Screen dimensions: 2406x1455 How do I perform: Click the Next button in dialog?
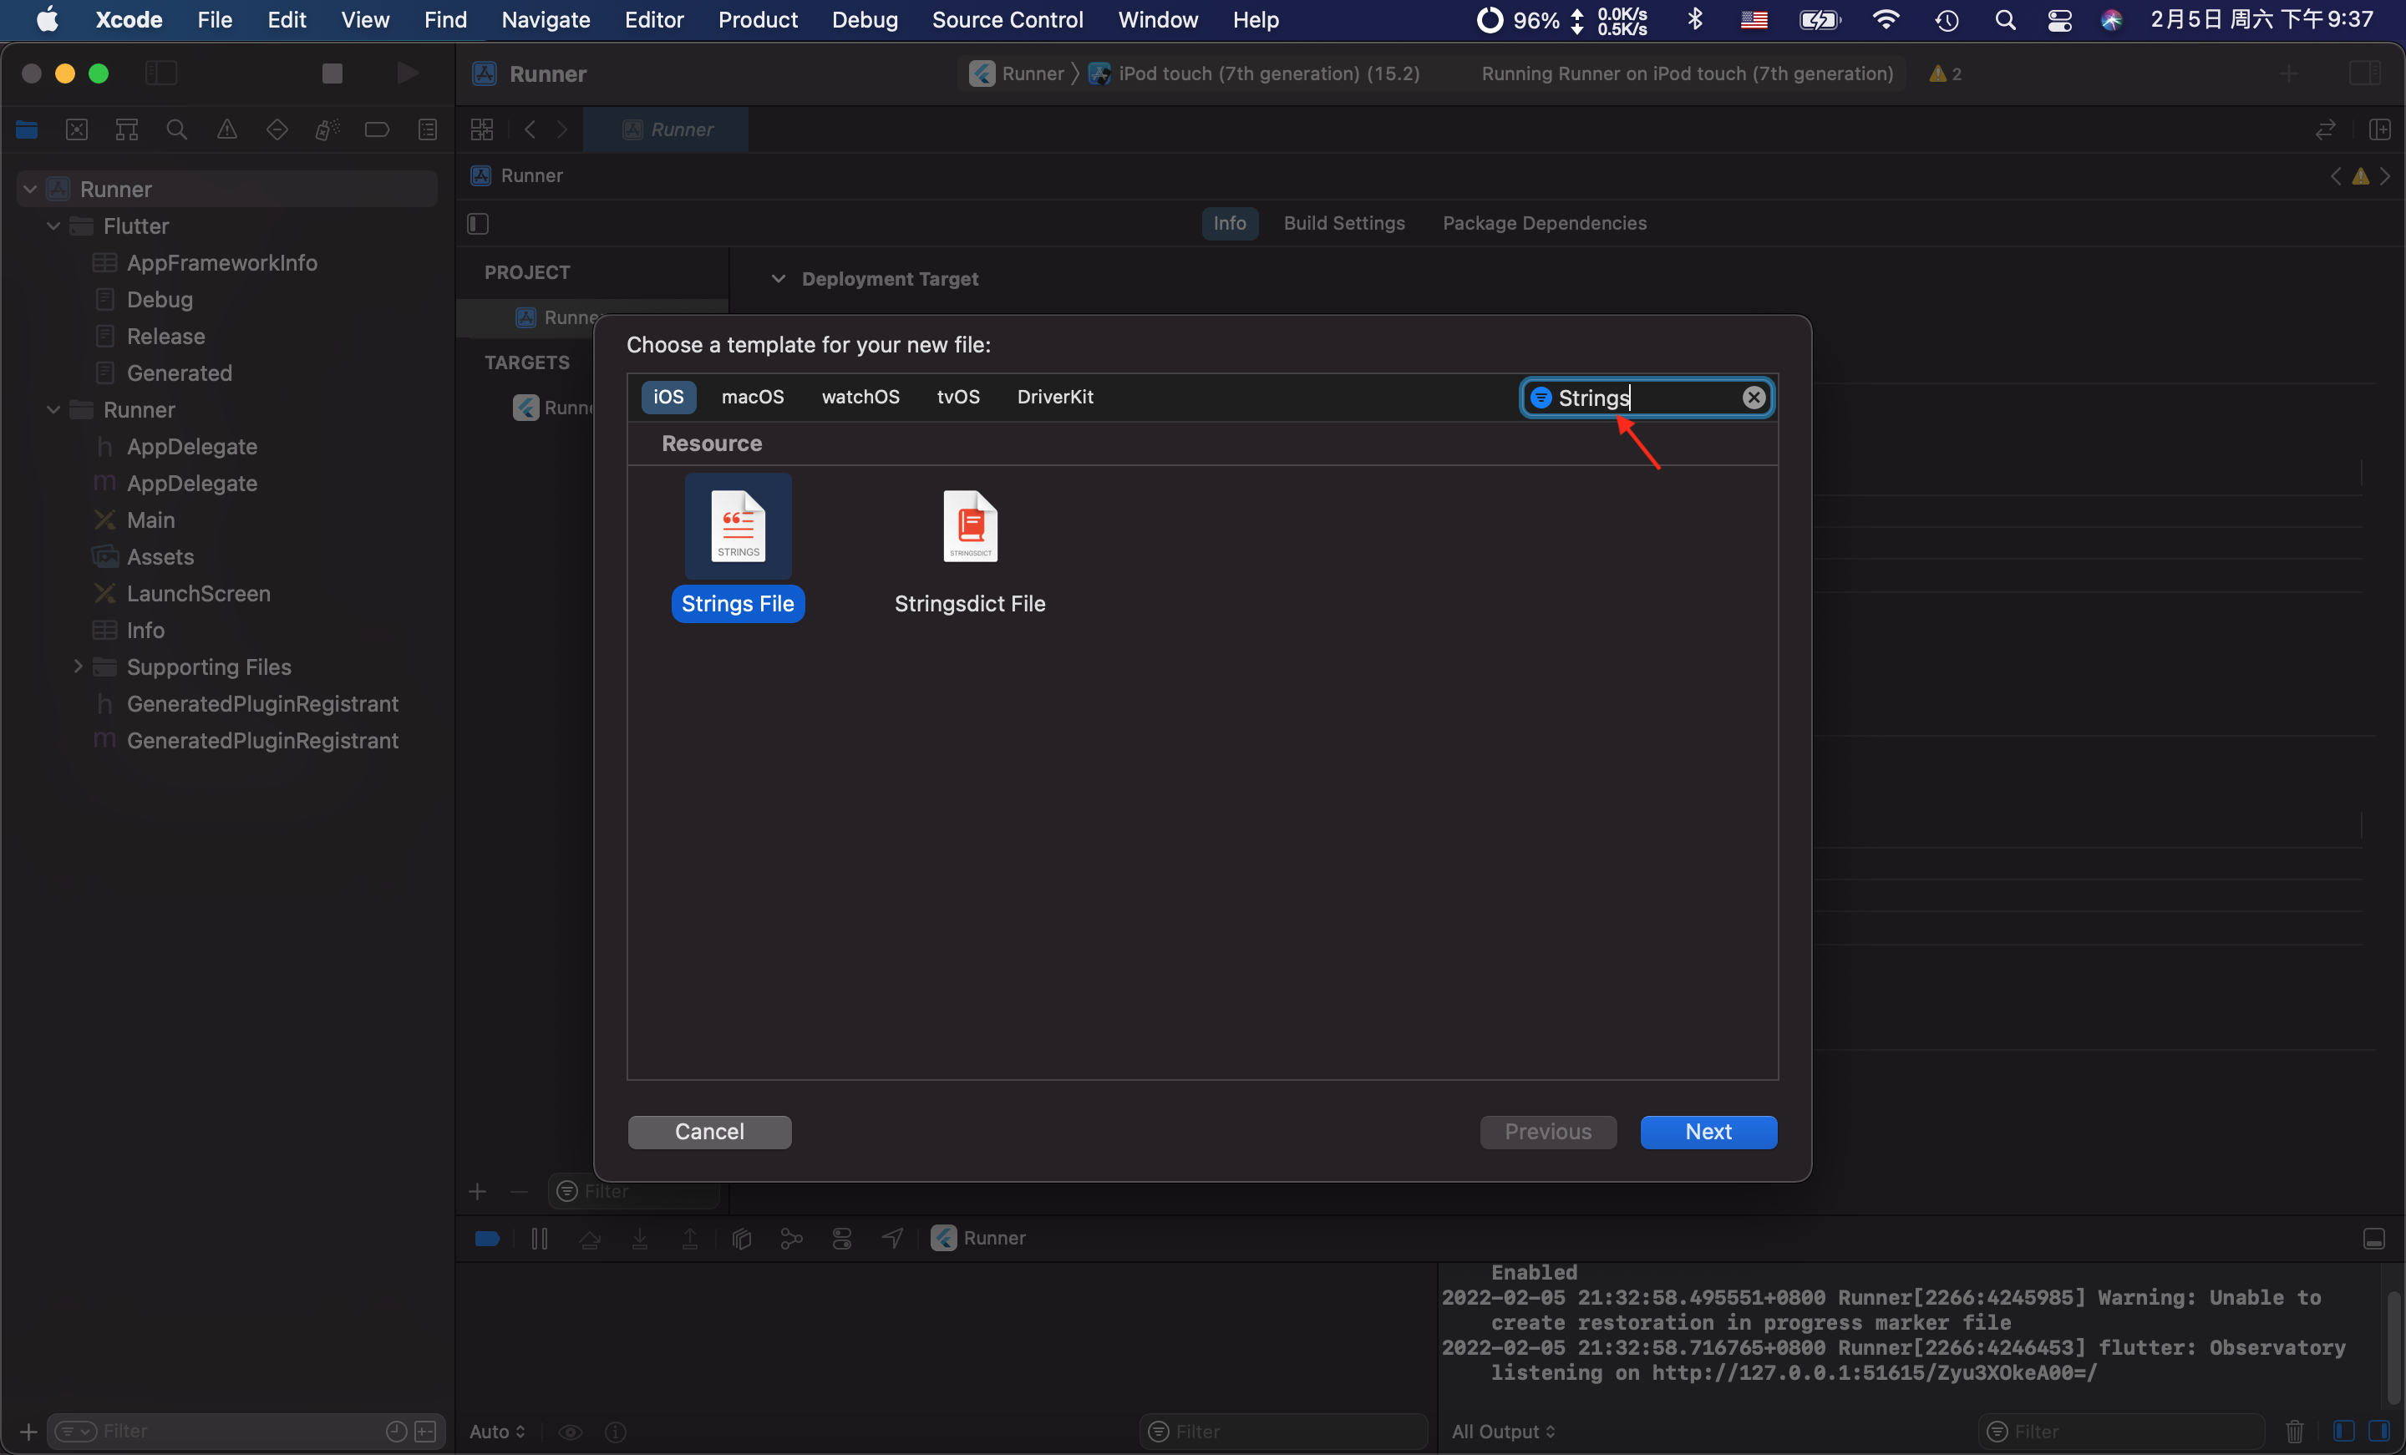coord(1708,1132)
